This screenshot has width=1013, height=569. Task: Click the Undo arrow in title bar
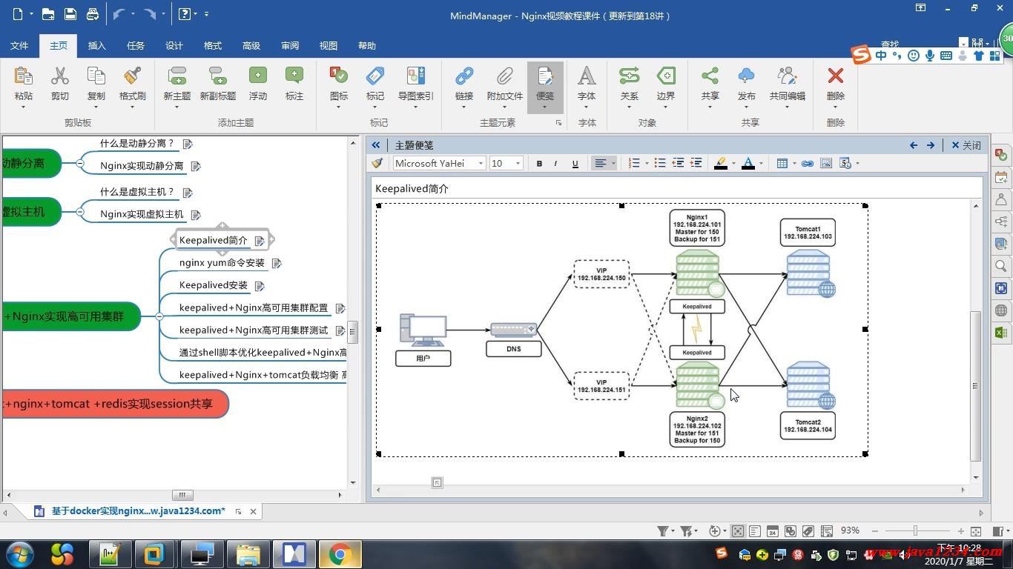[x=119, y=14]
